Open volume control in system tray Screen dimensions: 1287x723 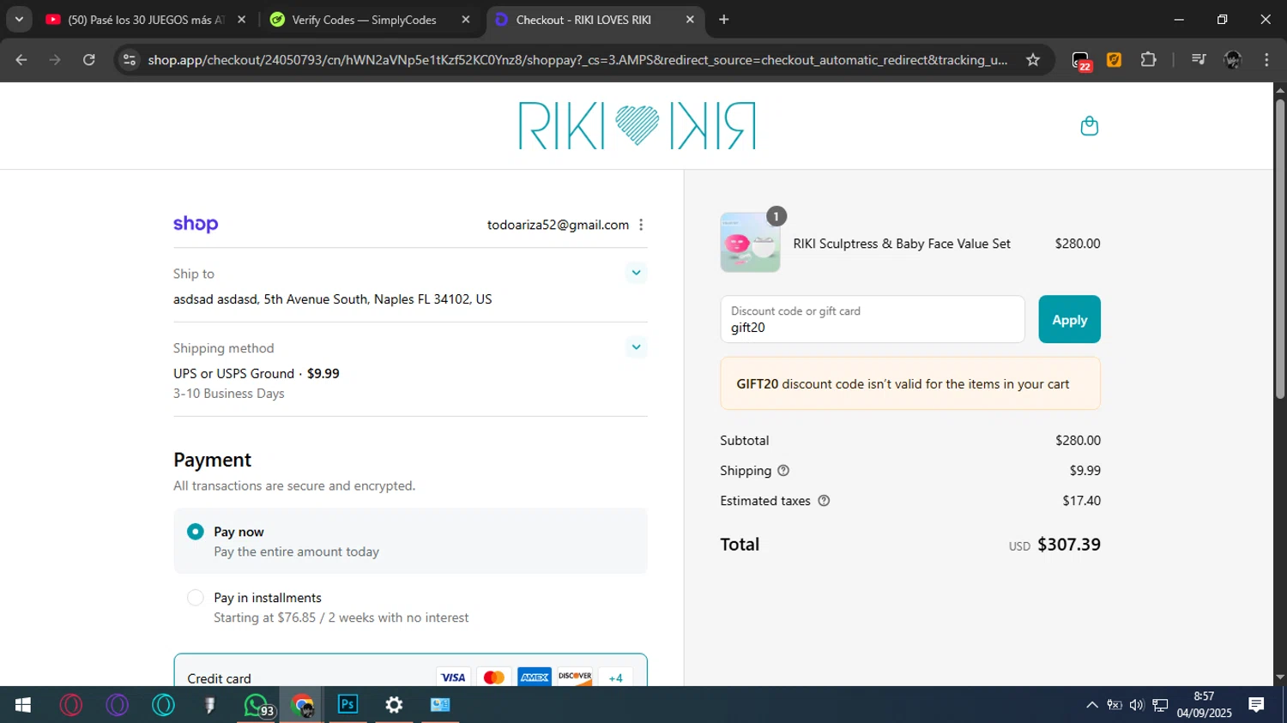click(x=1137, y=705)
